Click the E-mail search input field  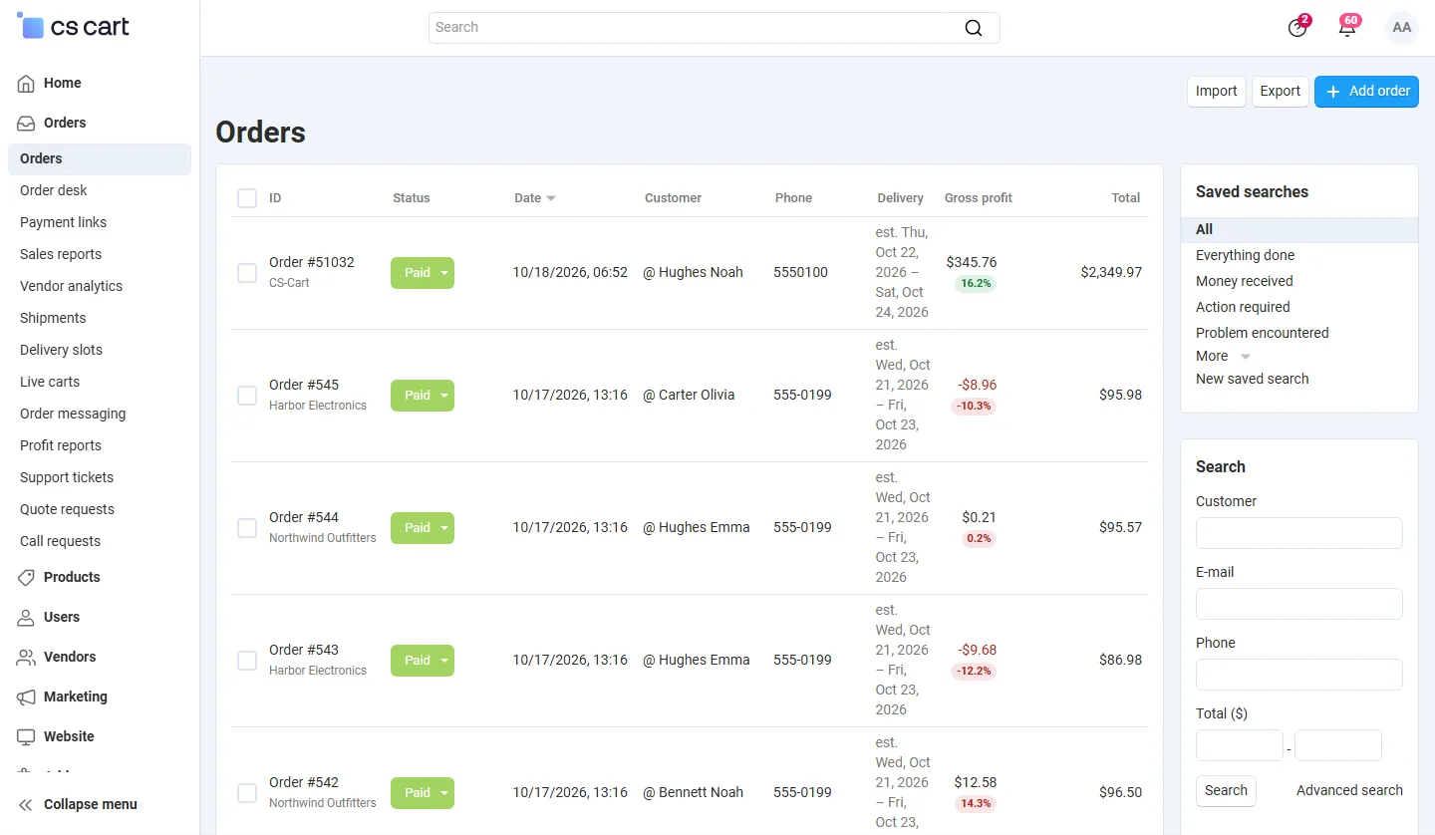click(1299, 604)
